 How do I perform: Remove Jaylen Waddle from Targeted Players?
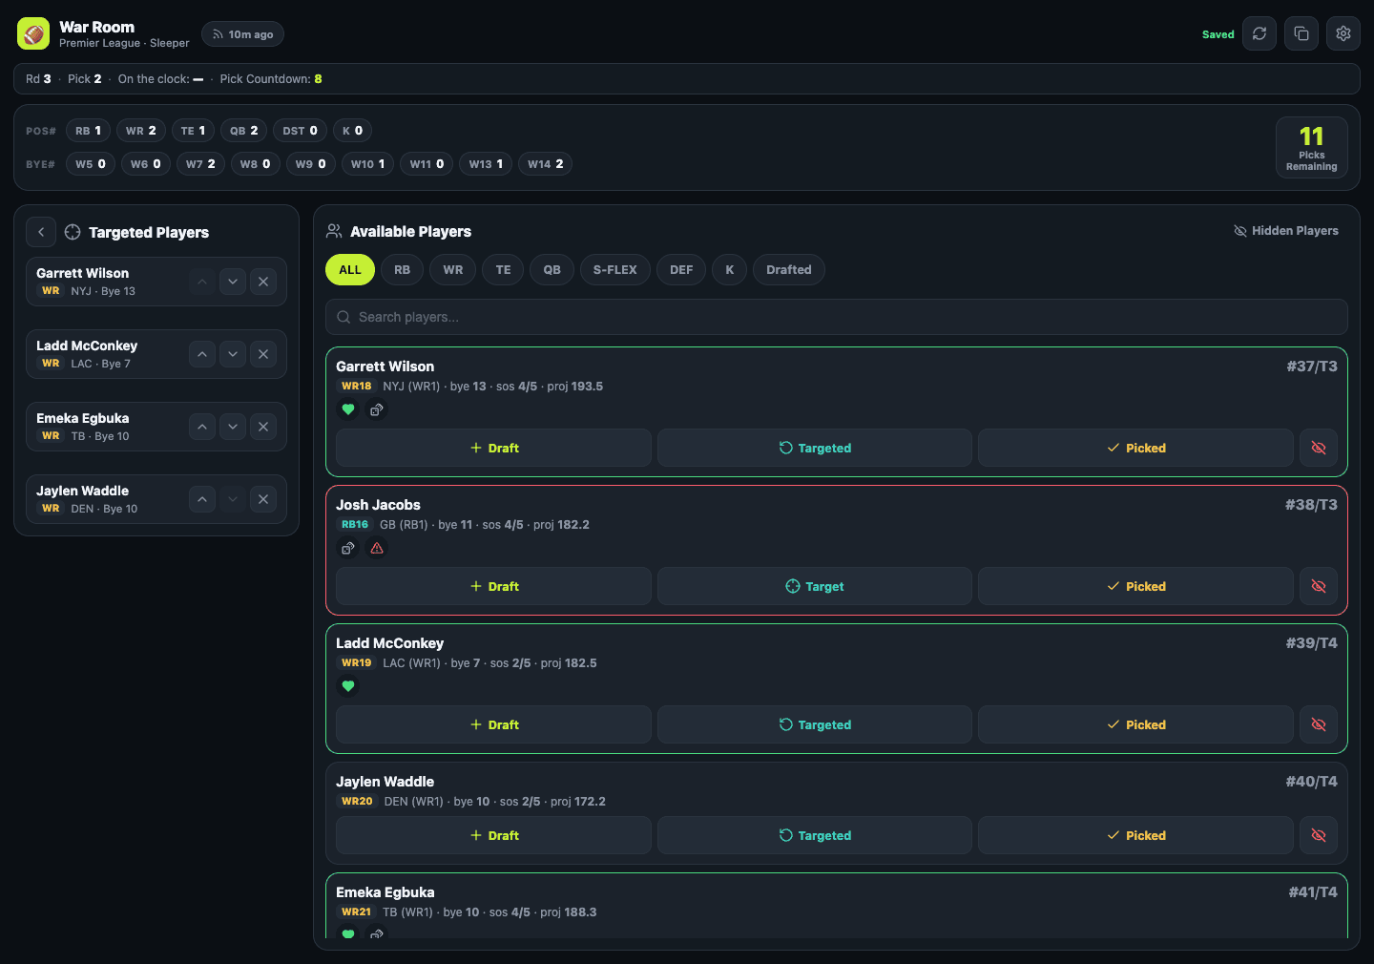point(263,499)
